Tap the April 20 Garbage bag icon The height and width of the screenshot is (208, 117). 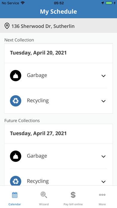[16, 76]
